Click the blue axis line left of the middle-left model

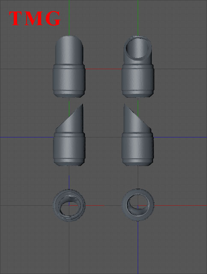coord(27,137)
